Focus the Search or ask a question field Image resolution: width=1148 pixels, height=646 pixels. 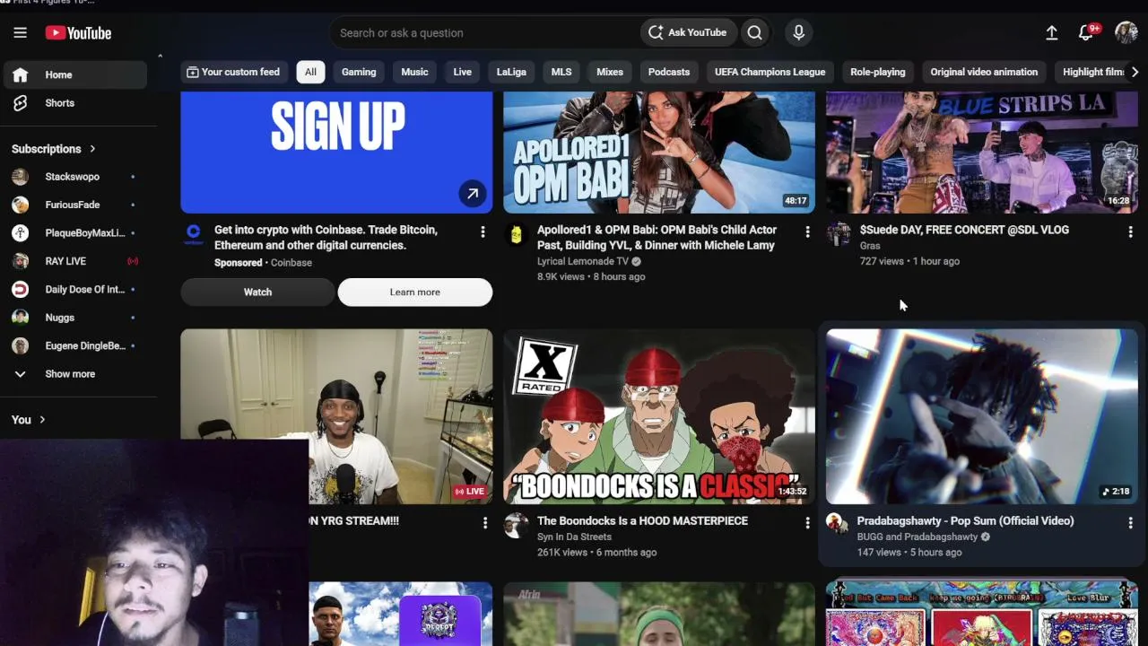[x=484, y=33]
